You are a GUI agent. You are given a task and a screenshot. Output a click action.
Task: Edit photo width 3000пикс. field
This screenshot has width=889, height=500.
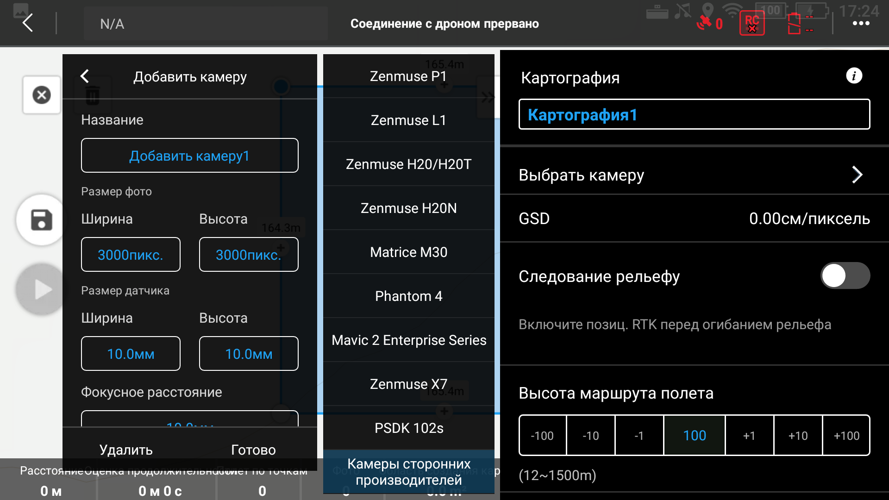click(131, 255)
